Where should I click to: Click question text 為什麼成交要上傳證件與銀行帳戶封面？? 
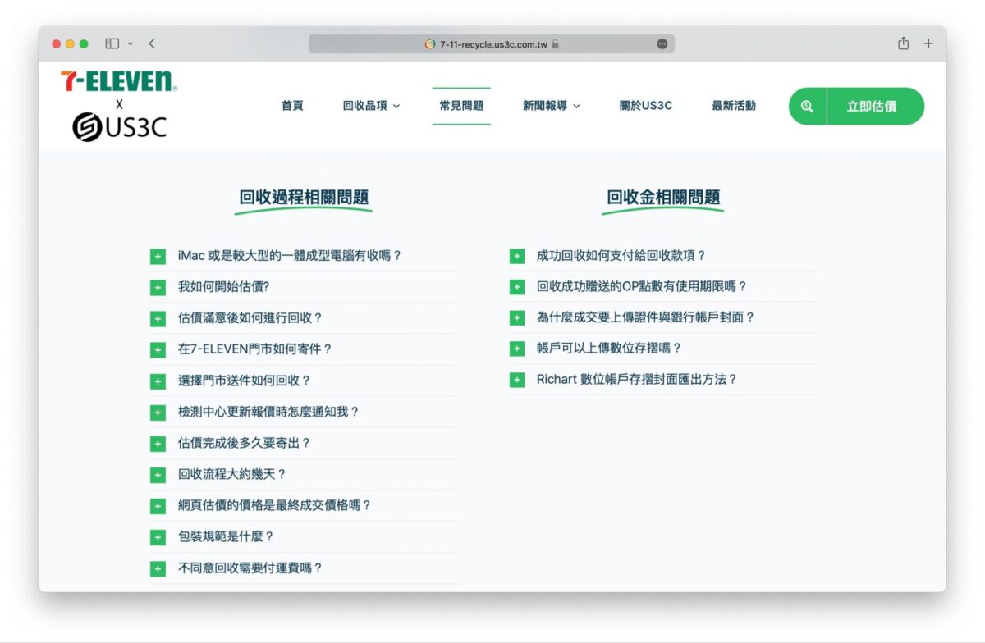tap(645, 317)
